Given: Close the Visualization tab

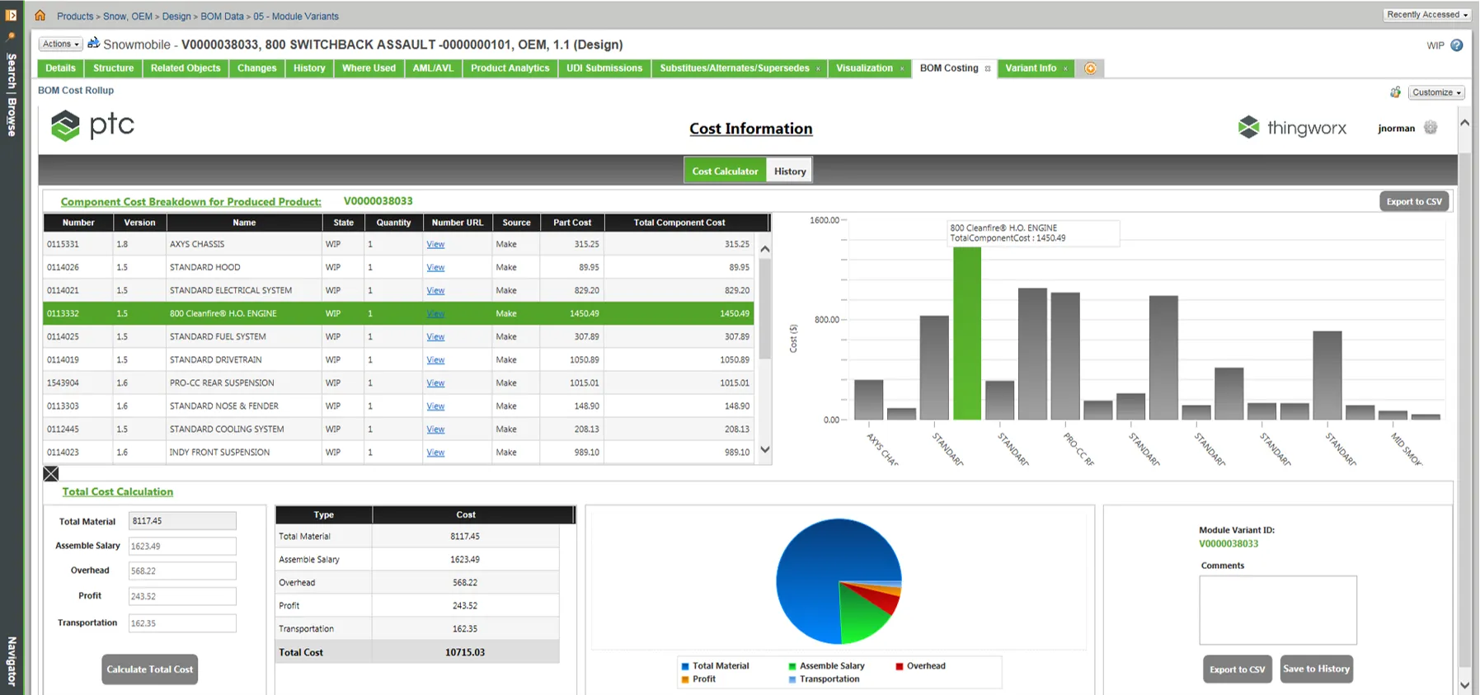Looking at the screenshot, I should [x=902, y=68].
